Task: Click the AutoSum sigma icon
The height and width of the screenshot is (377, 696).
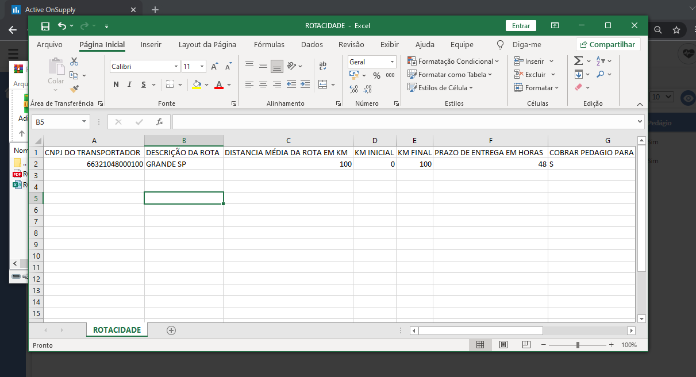Action: point(578,61)
